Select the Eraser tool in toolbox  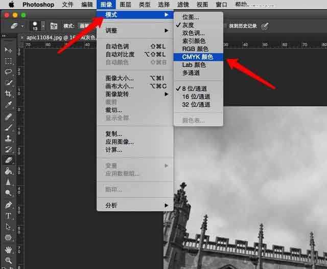point(8,160)
